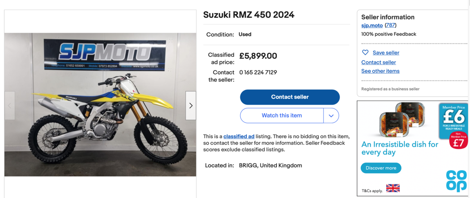Click the heart icon beside Save seller
The image size is (470, 198).
coord(365,53)
